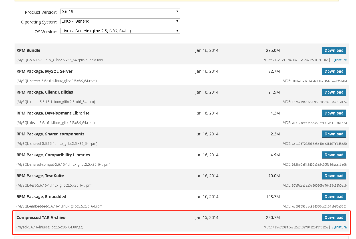Download RPM Package, Embedded
This screenshot has width=356, height=239.
point(334,197)
